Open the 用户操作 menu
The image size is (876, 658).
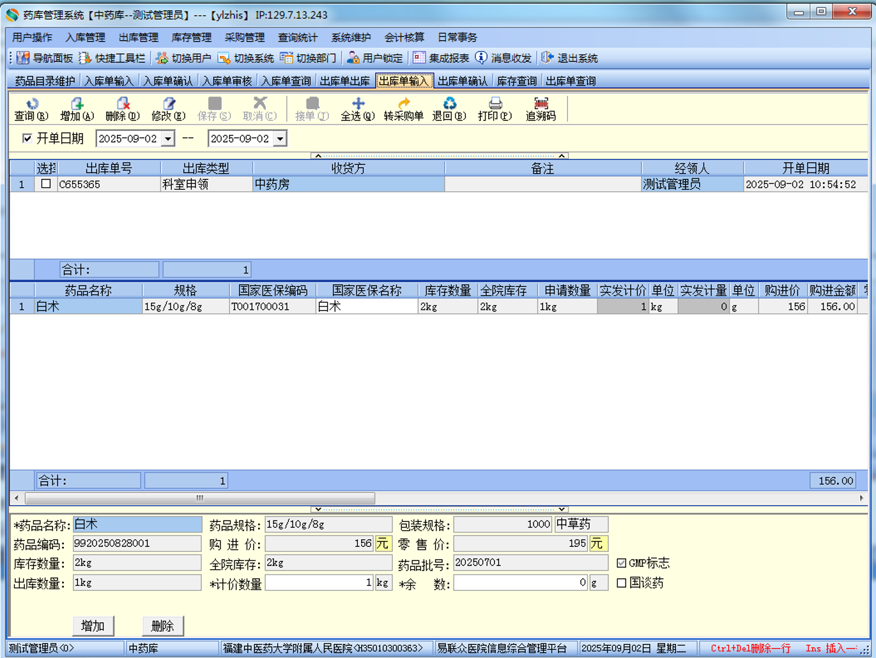pos(33,37)
